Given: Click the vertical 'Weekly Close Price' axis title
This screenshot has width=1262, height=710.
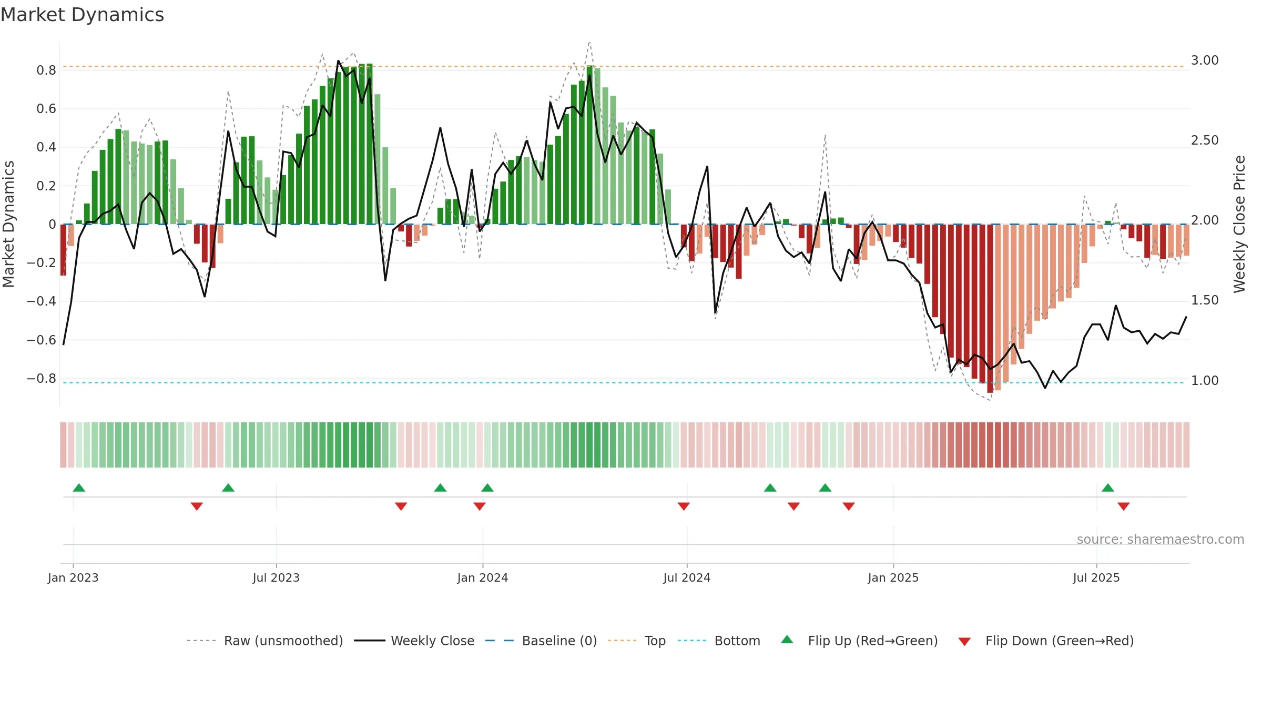Looking at the screenshot, I should (1240, 224).
